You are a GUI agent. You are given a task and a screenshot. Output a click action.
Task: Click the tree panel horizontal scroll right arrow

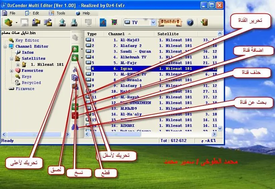[68, 135]
